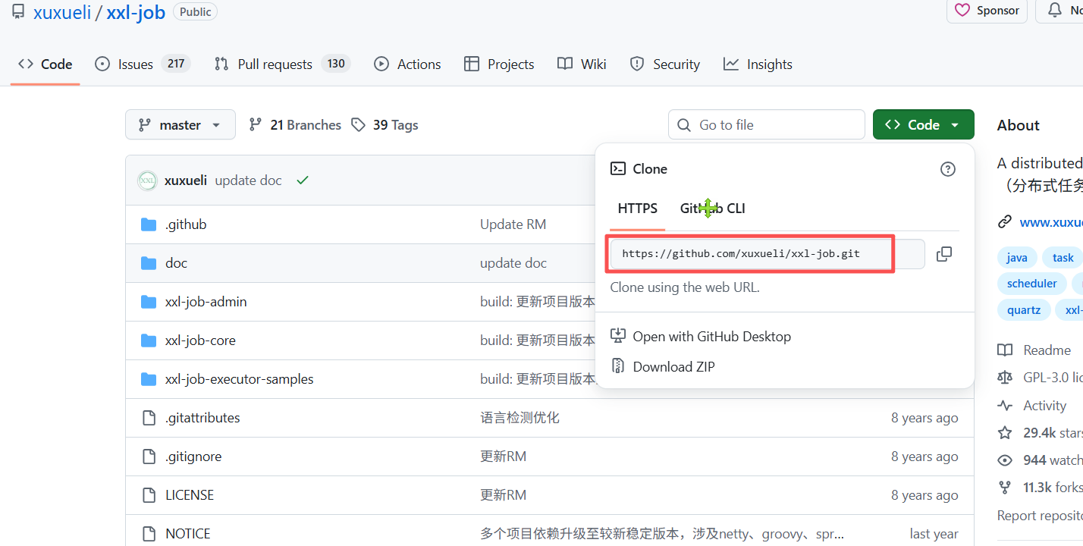1083x546 pixels.
Task: Open the master branch dropdown
Action: pos(180,125)
